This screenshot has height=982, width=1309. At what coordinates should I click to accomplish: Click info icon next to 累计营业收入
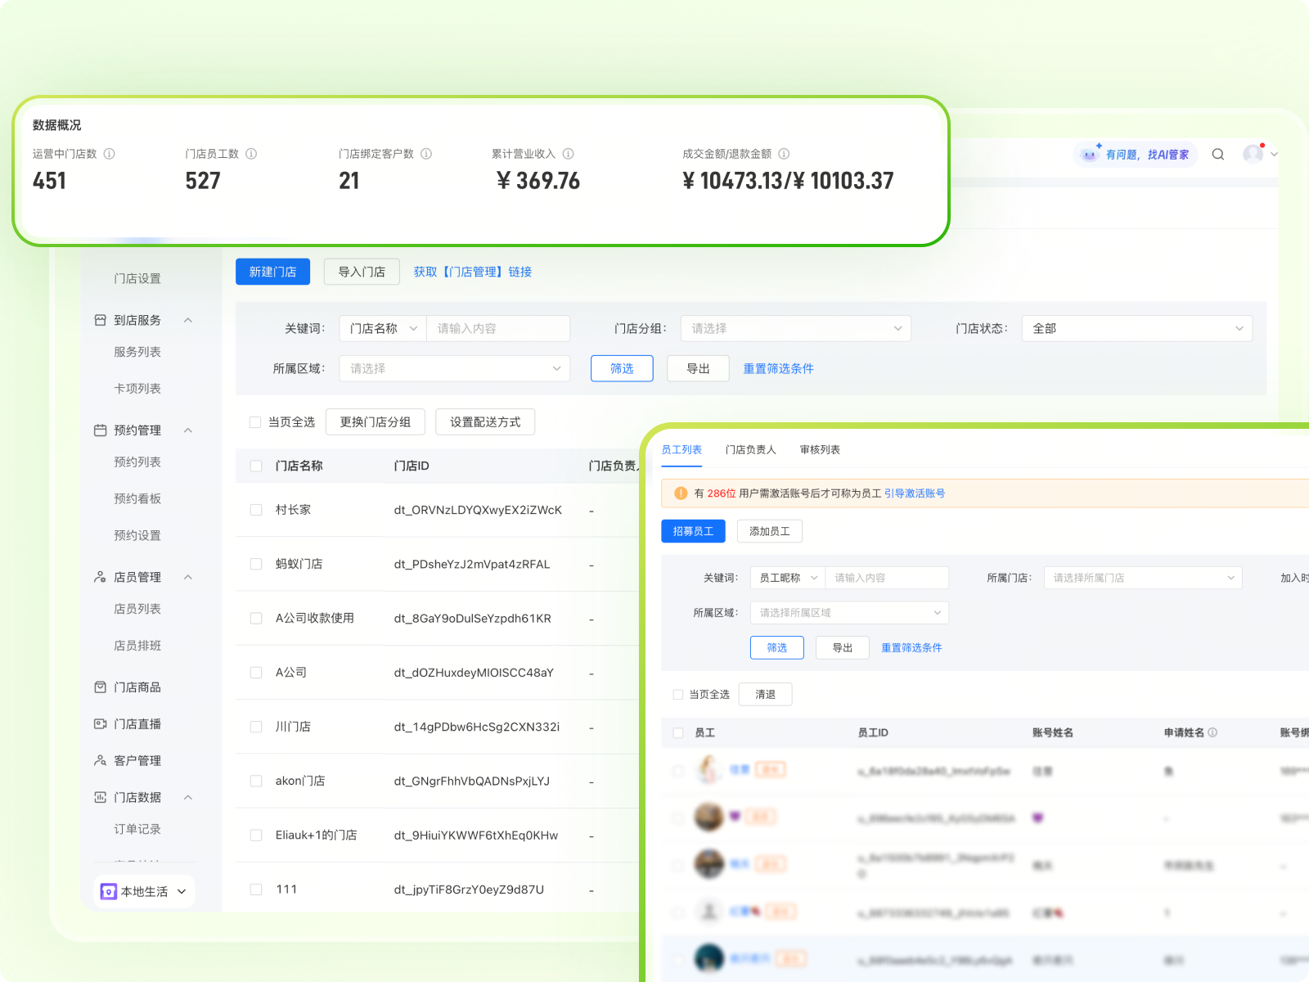point(569,154)
